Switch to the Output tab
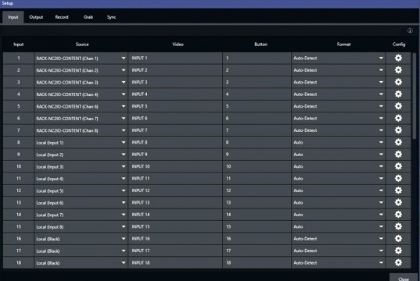420x281 pixels. [36, 17]
